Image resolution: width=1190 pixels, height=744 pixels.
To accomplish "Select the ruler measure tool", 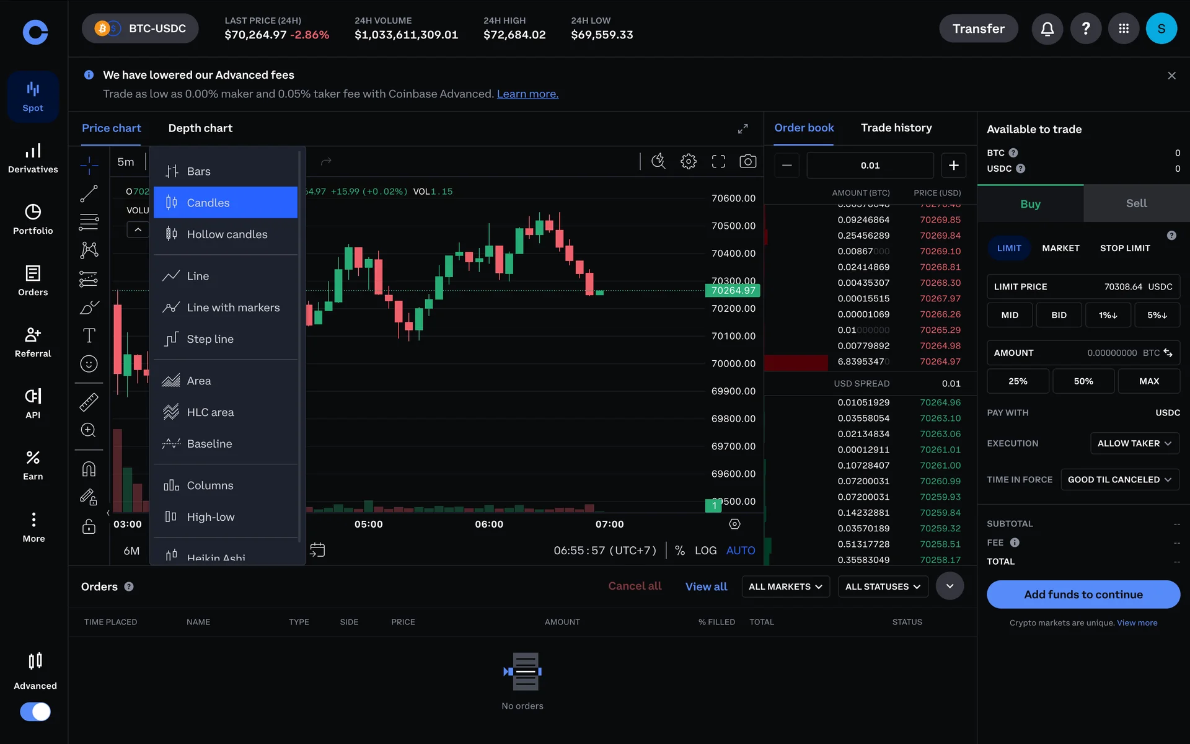I will 89,402.
